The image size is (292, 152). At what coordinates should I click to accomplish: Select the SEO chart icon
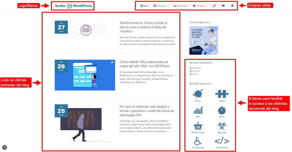click(x=198, y=110)
